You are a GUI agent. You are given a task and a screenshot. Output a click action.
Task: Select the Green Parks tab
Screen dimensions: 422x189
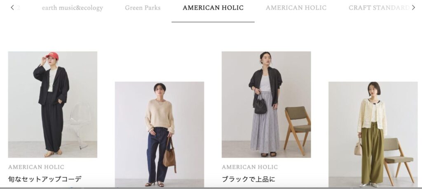[x=143, y=8]
